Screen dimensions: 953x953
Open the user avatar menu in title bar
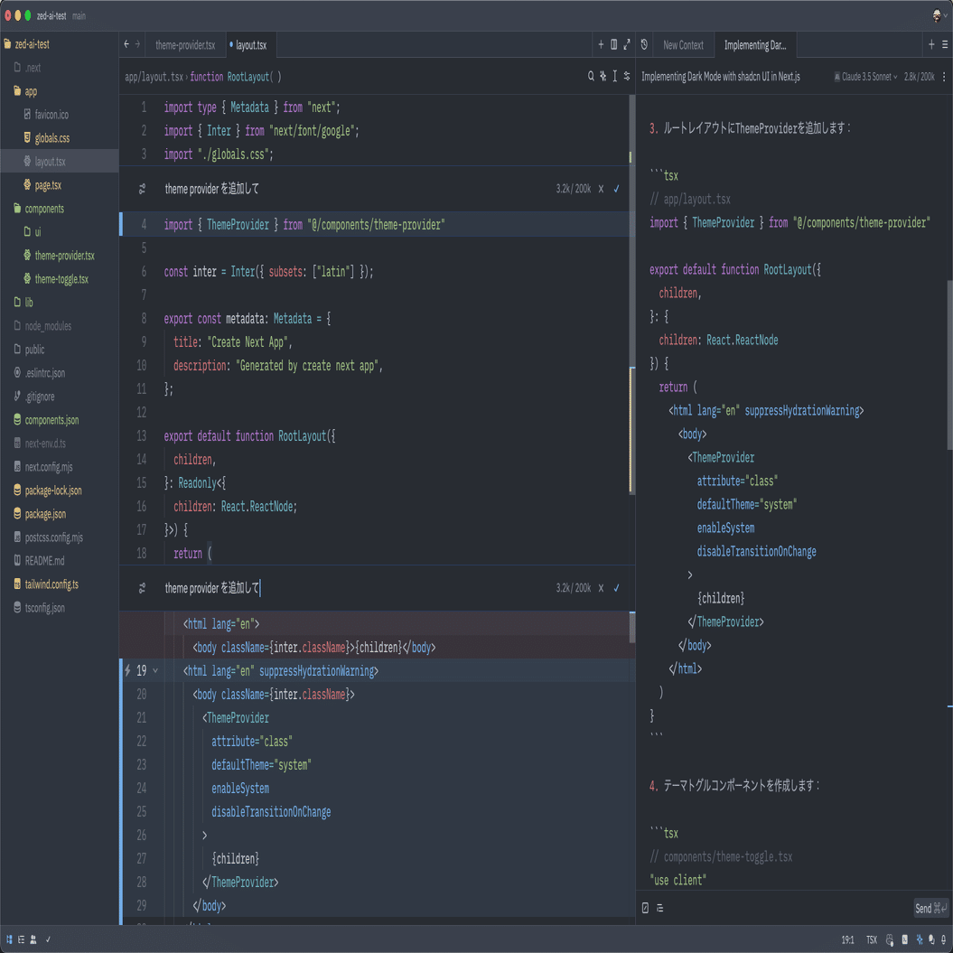(x=939, y=15)
